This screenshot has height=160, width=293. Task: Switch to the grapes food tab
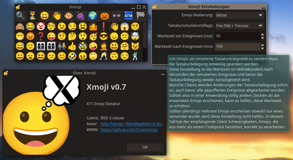(x=80, y=15)
